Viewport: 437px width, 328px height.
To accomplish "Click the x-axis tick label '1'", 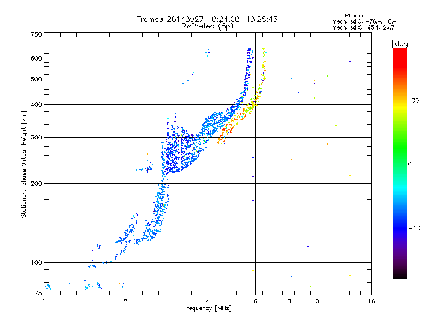I will (44, 301).
